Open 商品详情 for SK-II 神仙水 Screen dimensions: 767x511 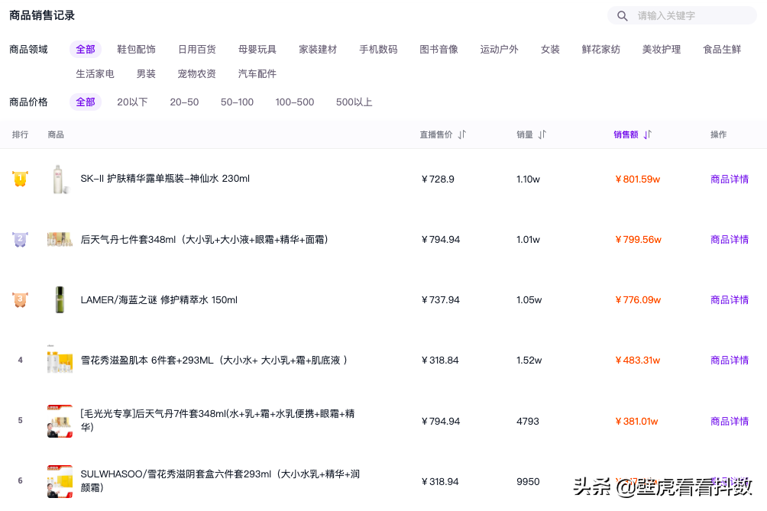click(x=730, y=179)
